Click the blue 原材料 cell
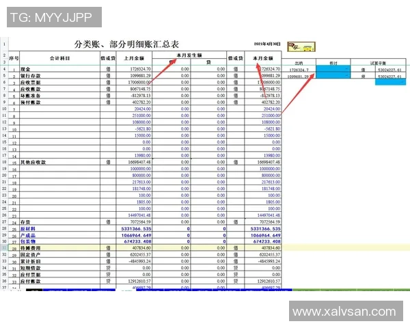This screenshot has height=328, width=410. click(60, 229)
